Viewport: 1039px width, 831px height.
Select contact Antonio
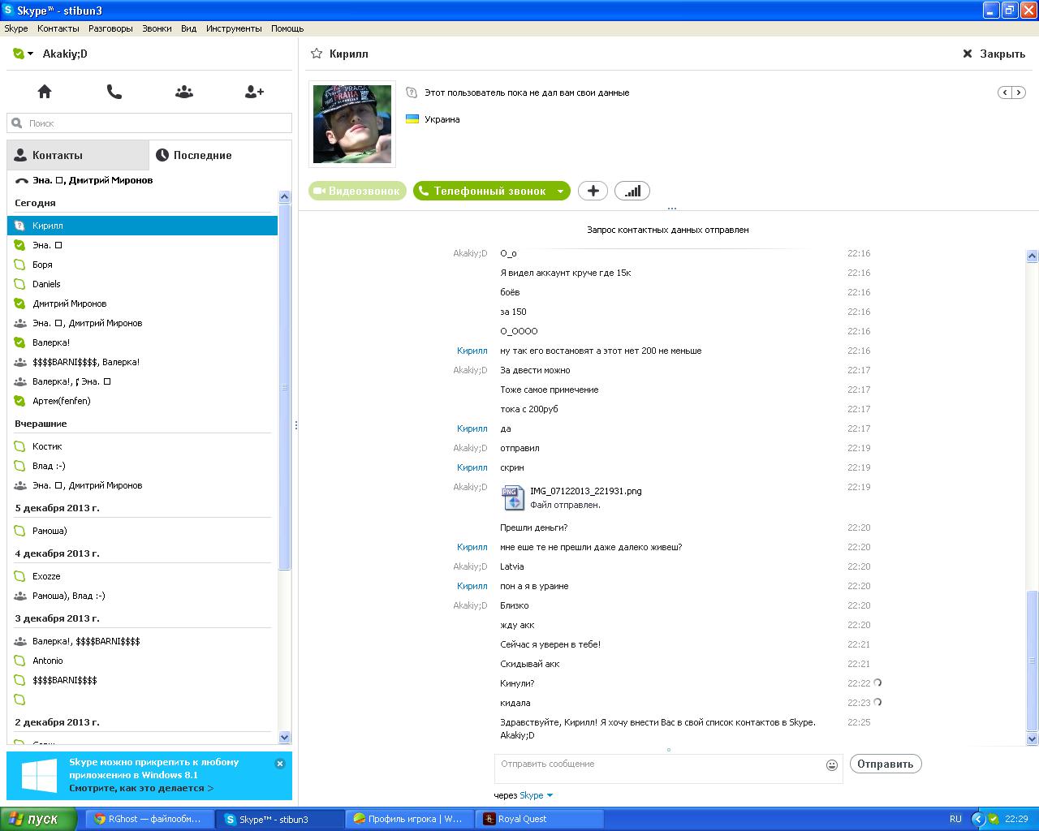pos(142,661)
